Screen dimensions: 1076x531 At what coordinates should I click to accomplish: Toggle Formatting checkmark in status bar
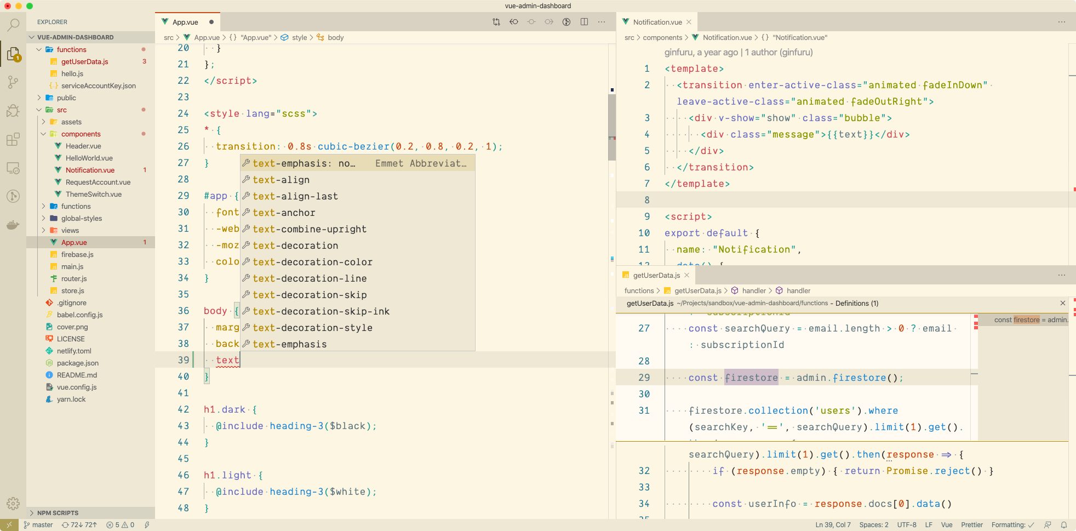1012,525
